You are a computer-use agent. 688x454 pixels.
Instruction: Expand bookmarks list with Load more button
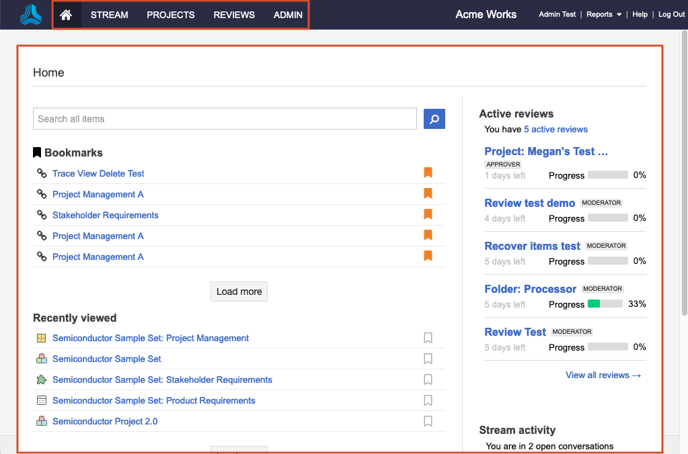[239, 291]
